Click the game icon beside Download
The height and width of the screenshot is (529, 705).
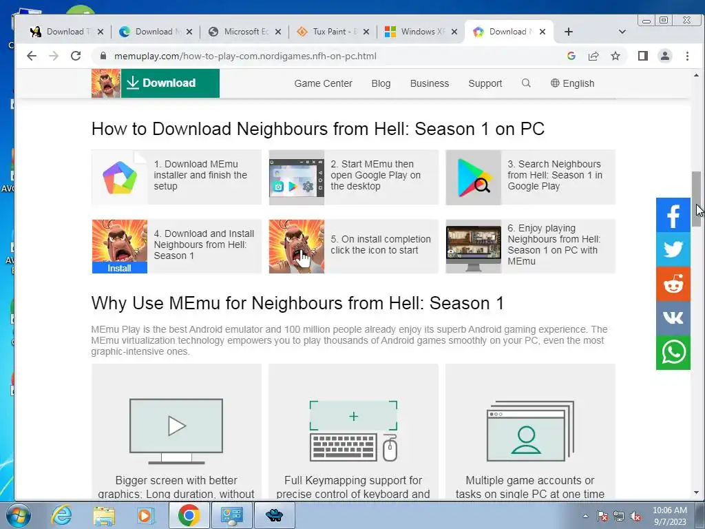[106, 83]
